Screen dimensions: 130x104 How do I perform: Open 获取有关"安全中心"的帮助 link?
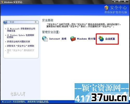tap(21, 46)
